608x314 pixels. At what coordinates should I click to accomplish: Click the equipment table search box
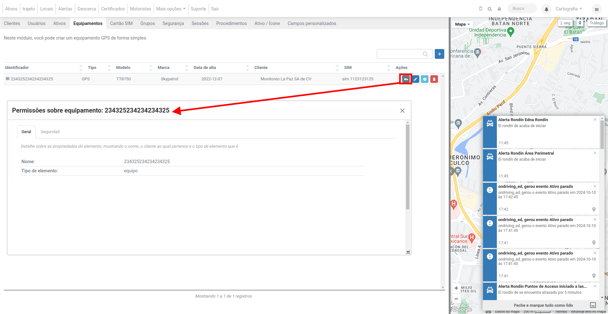pos(404,54)
